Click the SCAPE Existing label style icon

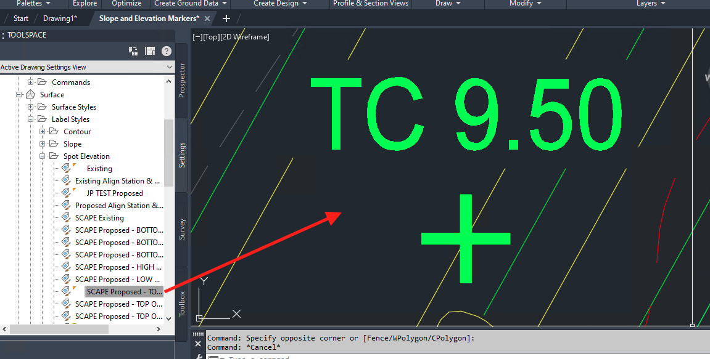(x=67, y=217)
